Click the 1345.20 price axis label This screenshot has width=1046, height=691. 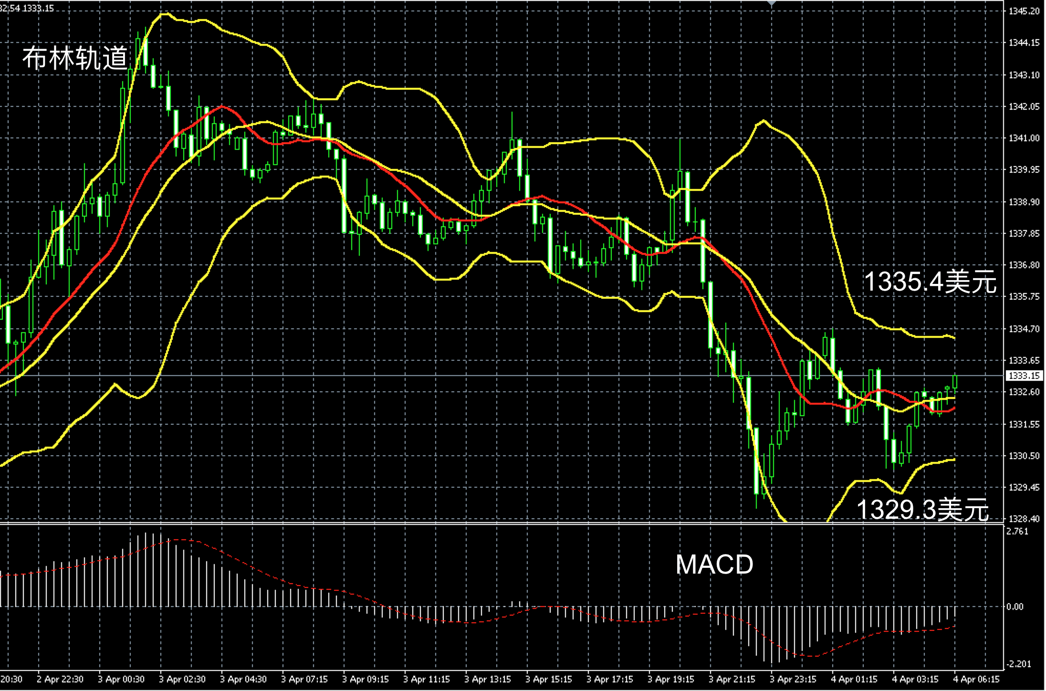[1024, 11]
